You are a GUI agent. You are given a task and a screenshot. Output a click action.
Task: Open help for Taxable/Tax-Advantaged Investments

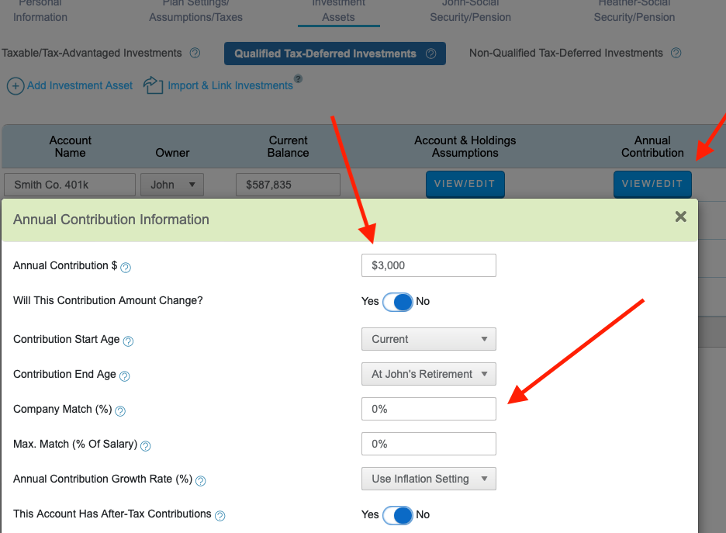click(x=194, y=54)
